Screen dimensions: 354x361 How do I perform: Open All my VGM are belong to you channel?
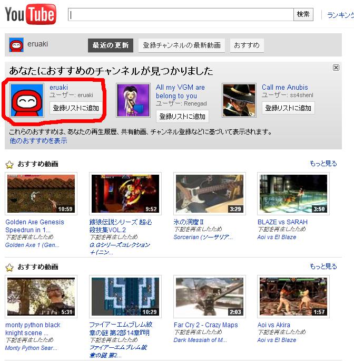pos(180,91)
